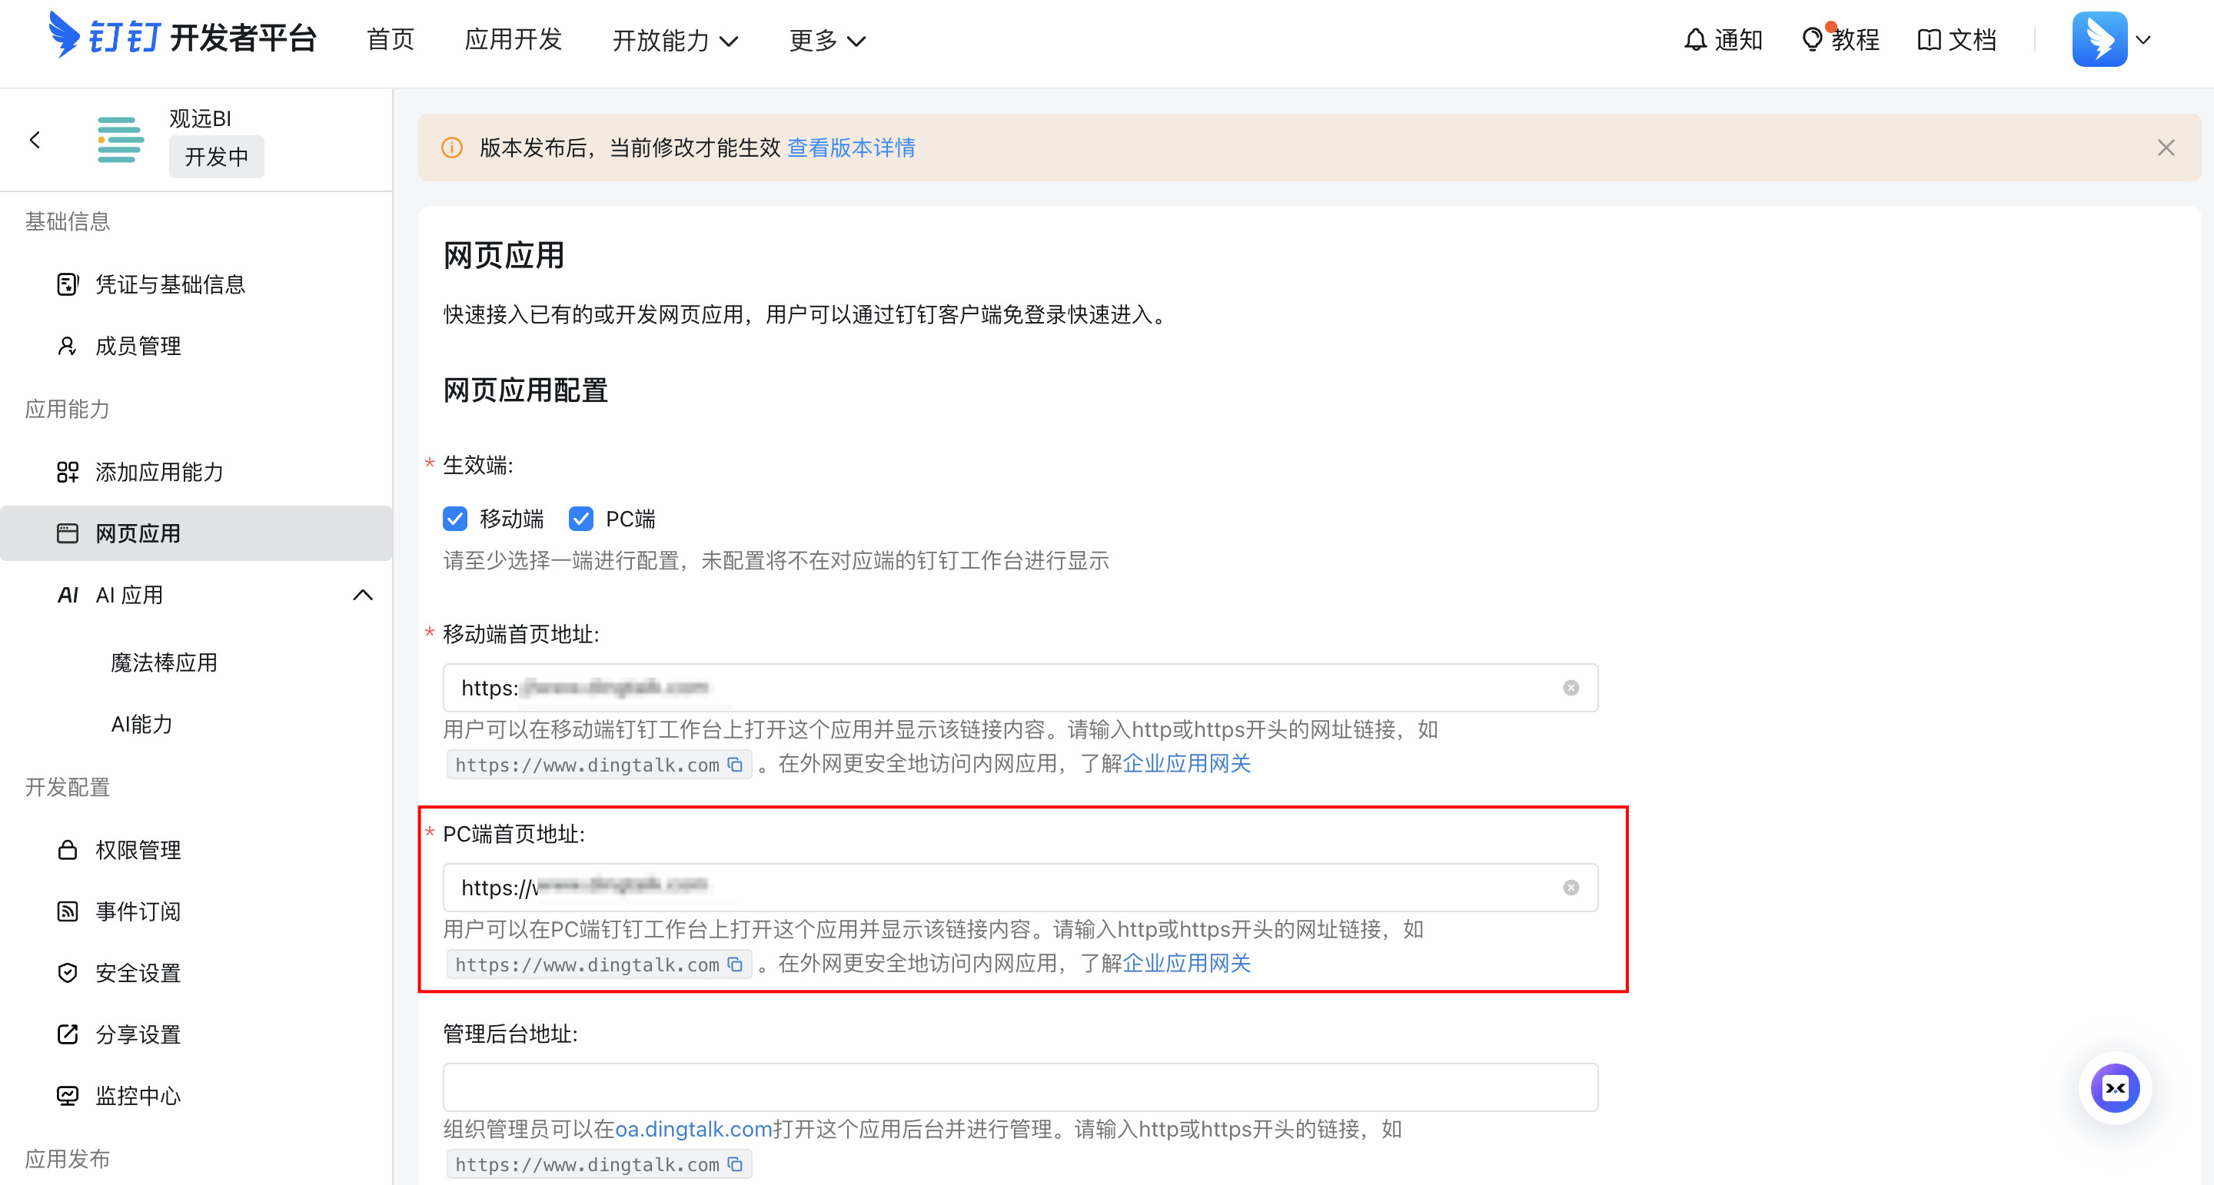Image resolution: width=2214 pixels, height=1185 pixels.
Task: Open the 文档 book icon
Action: 1929,39
